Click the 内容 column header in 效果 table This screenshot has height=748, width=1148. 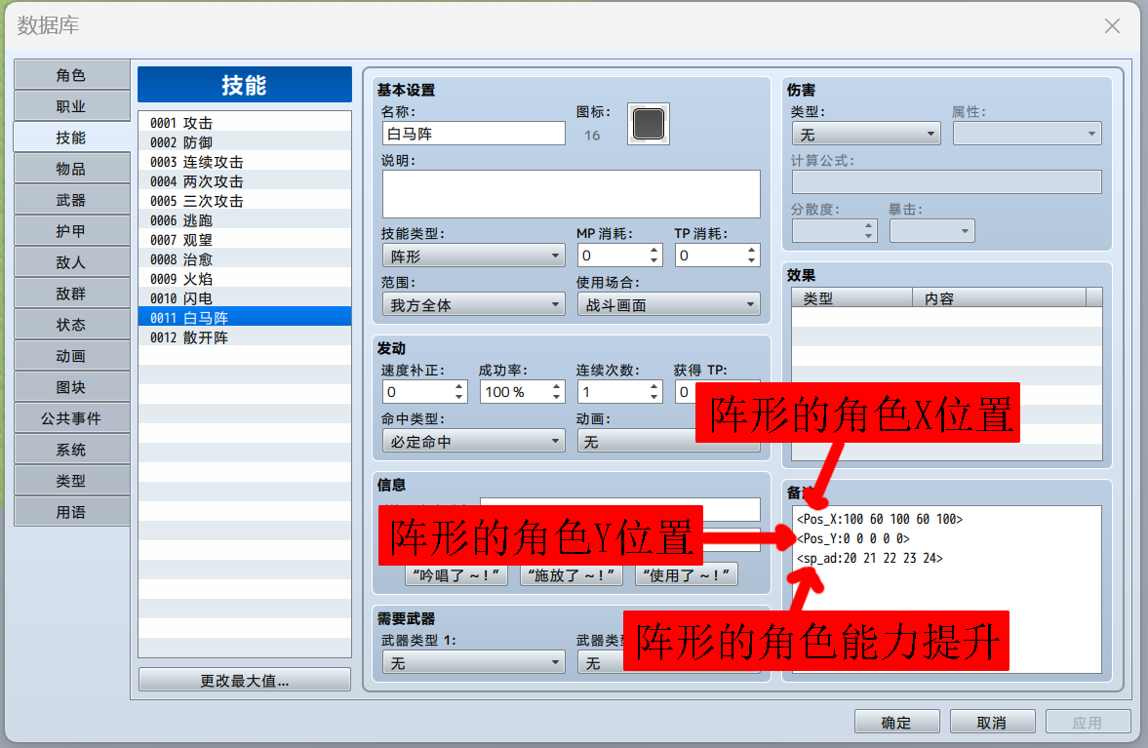1000,297
